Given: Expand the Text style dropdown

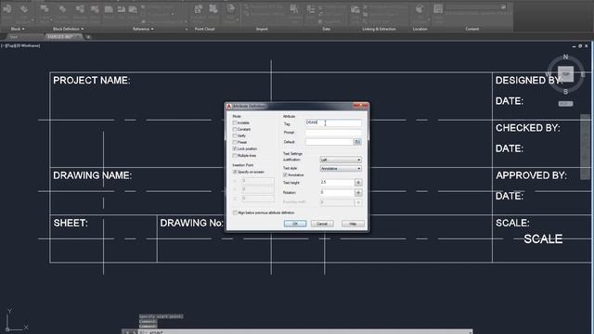Looking at the screenshot, I should (341, 169).
